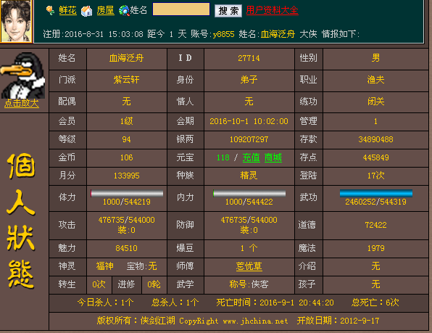Select the 魔法 value 1979
The height and width of the screenshot is (333, 432).
pyautogui.click(x=375, y=248)
